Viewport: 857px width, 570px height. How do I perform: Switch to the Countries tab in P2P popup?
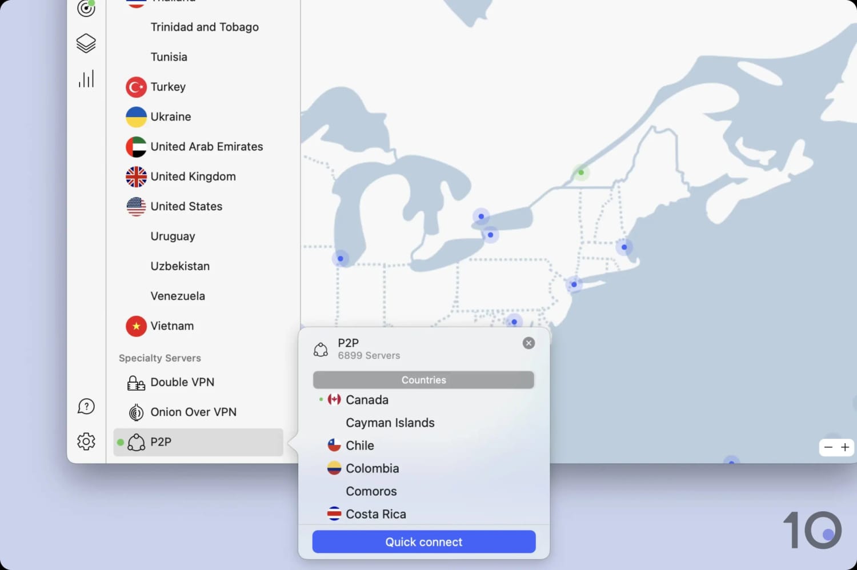pos(423,380)
